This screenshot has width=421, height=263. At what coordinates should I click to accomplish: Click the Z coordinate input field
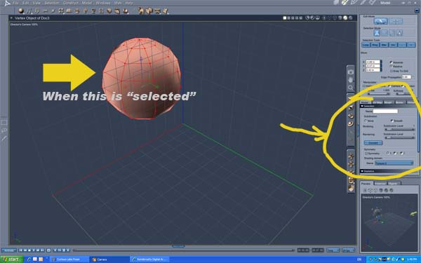[373, 69]
